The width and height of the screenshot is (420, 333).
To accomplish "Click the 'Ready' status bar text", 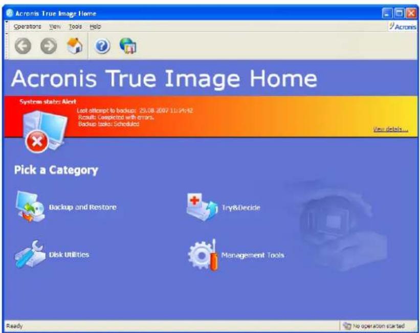I will click(x=14, y=326).
